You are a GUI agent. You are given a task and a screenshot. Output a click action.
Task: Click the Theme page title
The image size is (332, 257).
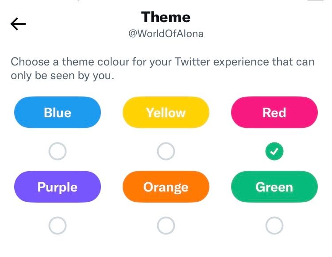pos(166,17)
